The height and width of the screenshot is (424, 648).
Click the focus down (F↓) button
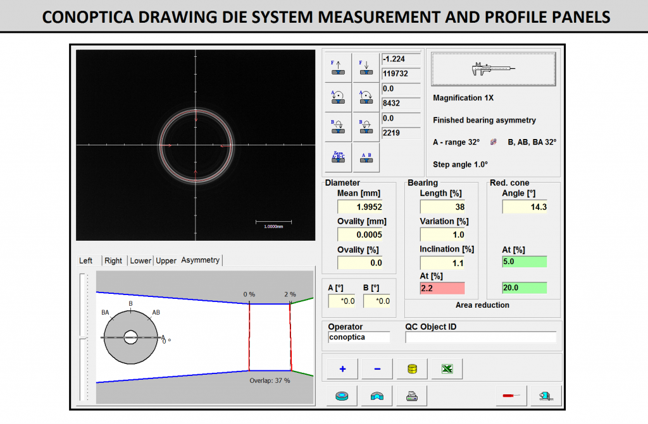click(366, 66)
